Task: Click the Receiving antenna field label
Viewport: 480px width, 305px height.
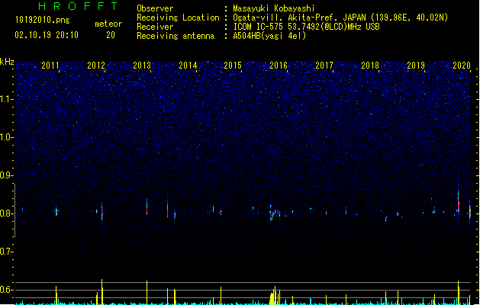Action: coord(176,36)
